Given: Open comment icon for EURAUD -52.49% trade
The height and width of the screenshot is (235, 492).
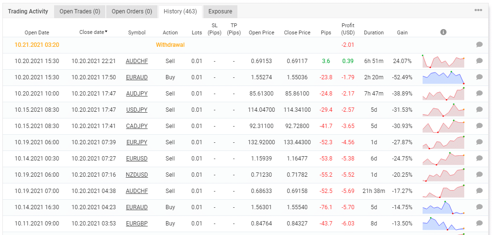Looking at the screenshot, I should [x=479, y=77].
